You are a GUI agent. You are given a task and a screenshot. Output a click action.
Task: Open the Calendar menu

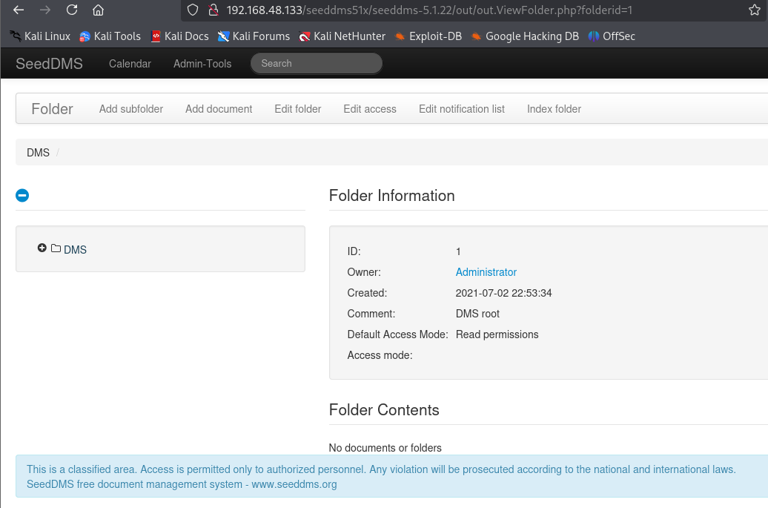pyautogui.click(x=130, y=64)
